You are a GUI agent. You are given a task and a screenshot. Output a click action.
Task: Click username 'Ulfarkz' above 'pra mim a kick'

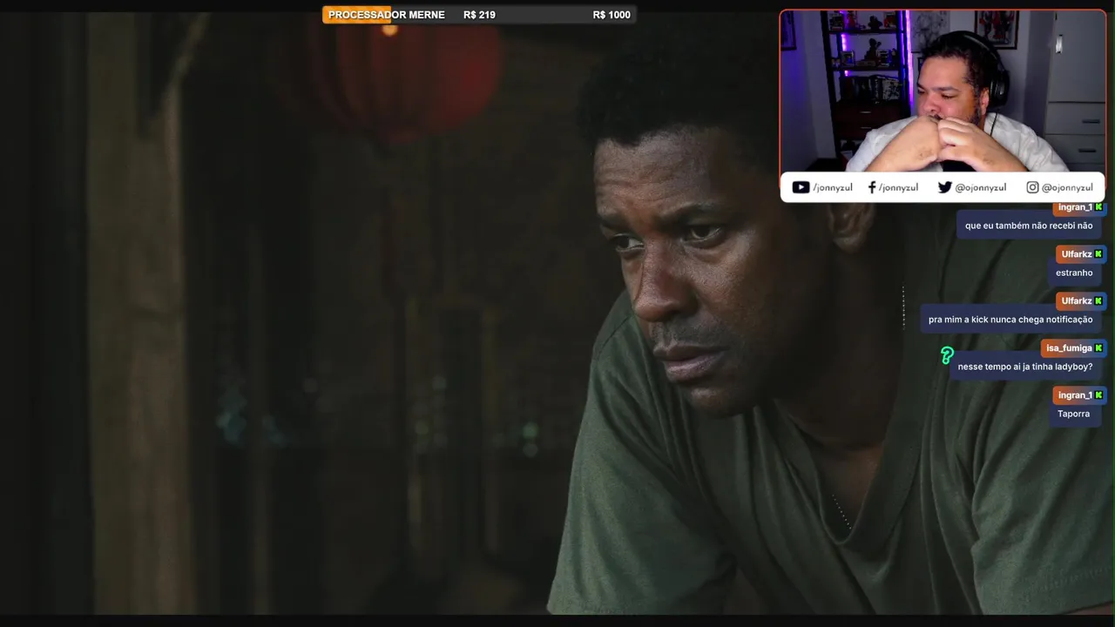tap(1077, 301)
